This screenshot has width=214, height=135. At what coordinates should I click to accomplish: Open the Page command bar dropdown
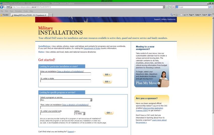click(x=191, y=15)
